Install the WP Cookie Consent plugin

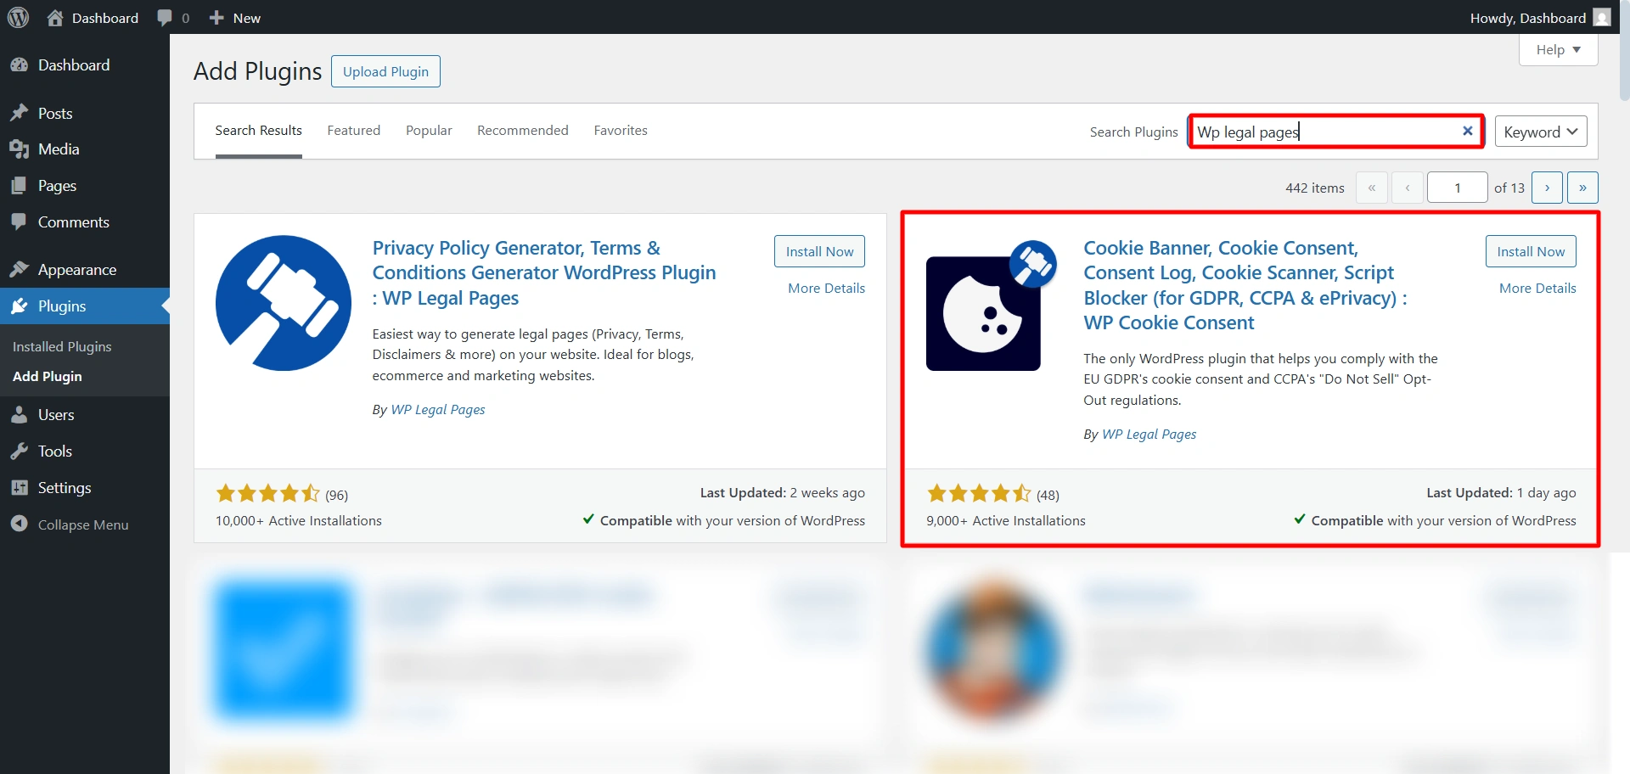[x=1531, y=251]
